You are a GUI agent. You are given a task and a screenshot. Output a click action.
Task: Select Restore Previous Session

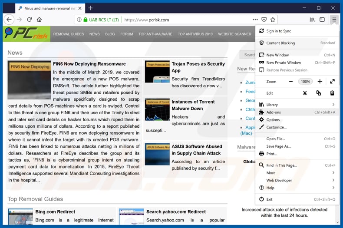tap(297, 70)
